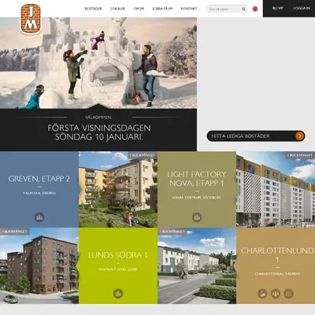Click the Logga in link
This screenshot has height=315, width=315.
tap(302, 9)
